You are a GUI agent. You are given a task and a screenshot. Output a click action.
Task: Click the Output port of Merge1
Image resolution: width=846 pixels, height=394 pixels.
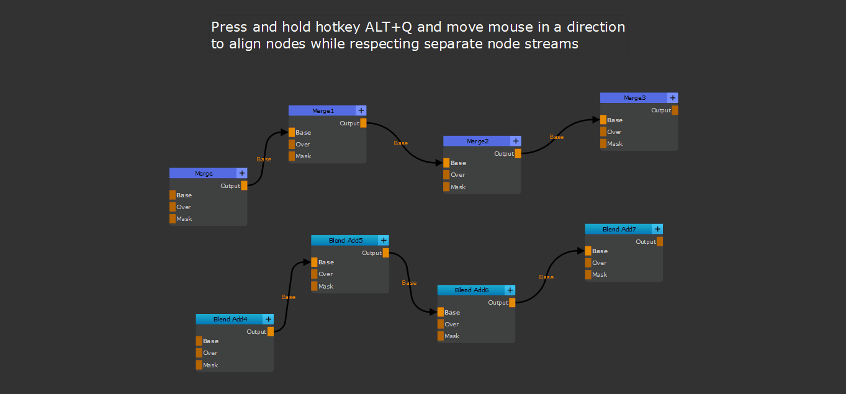pos(363,123)
